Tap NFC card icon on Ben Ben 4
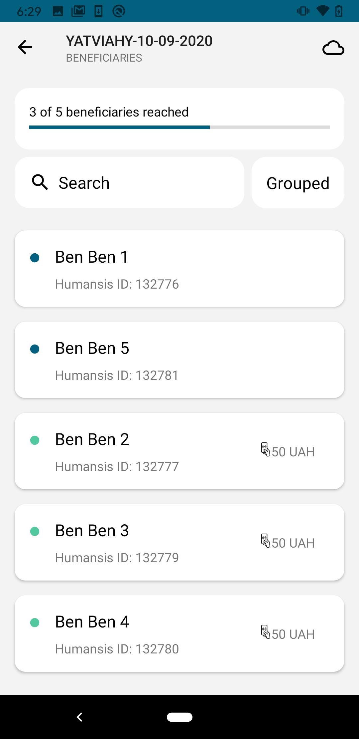Screen dimensions: 359x739 pos(265,632)
